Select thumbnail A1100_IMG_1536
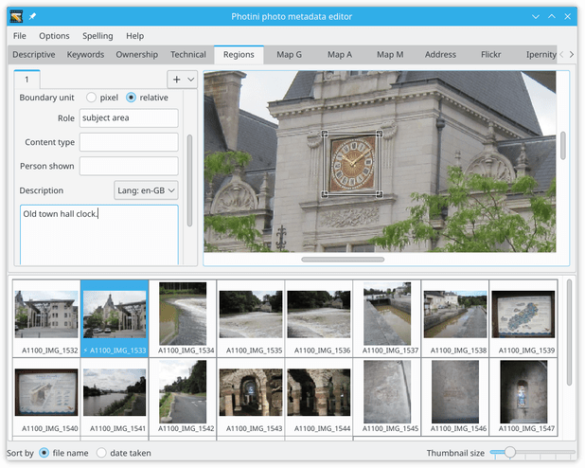This screenshot has height=468, width=585. [x=319, y=318]
